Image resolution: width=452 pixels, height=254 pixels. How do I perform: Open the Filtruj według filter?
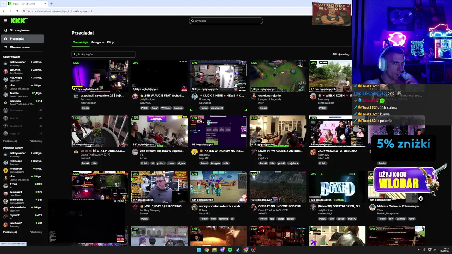click(x=341, y=54)
